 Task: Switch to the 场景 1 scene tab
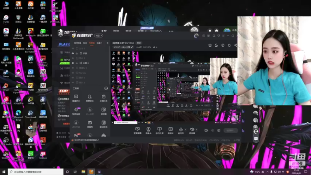pyautogui.click(x=100, y=43)
